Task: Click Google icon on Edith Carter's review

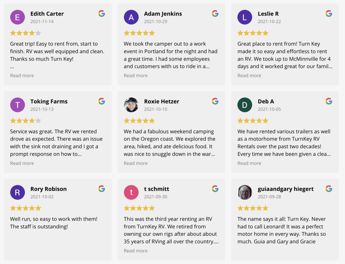Action: 102,13
